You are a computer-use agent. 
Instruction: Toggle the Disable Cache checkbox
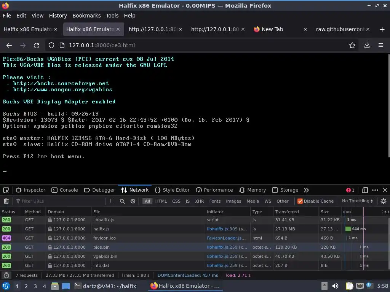pos(300,201)
